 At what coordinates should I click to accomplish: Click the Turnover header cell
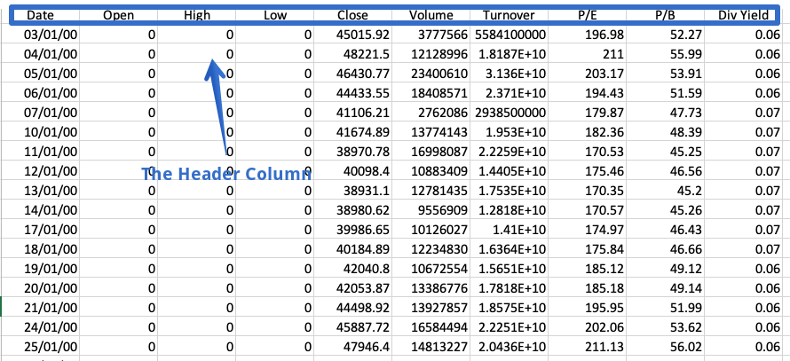(509, 15)
